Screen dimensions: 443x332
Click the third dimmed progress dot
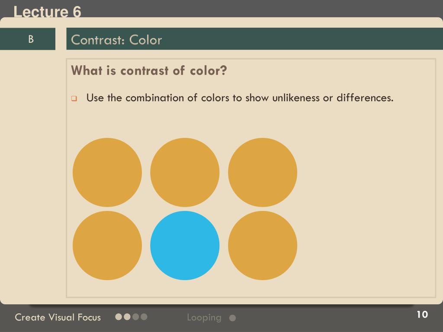tap(135, 317)
